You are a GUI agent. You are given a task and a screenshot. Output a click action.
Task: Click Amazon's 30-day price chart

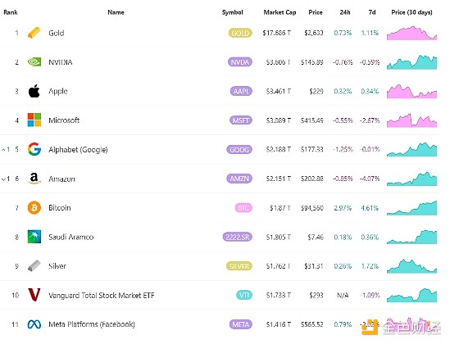coord(411,179)
